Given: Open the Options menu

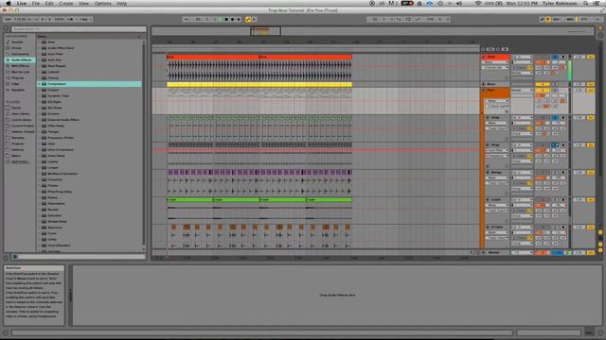Looking at the screenshot, I should pos(103,3).
